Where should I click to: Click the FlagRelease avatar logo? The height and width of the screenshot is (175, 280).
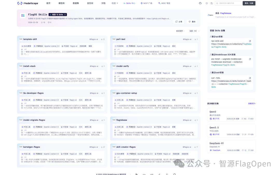[210, 15]
